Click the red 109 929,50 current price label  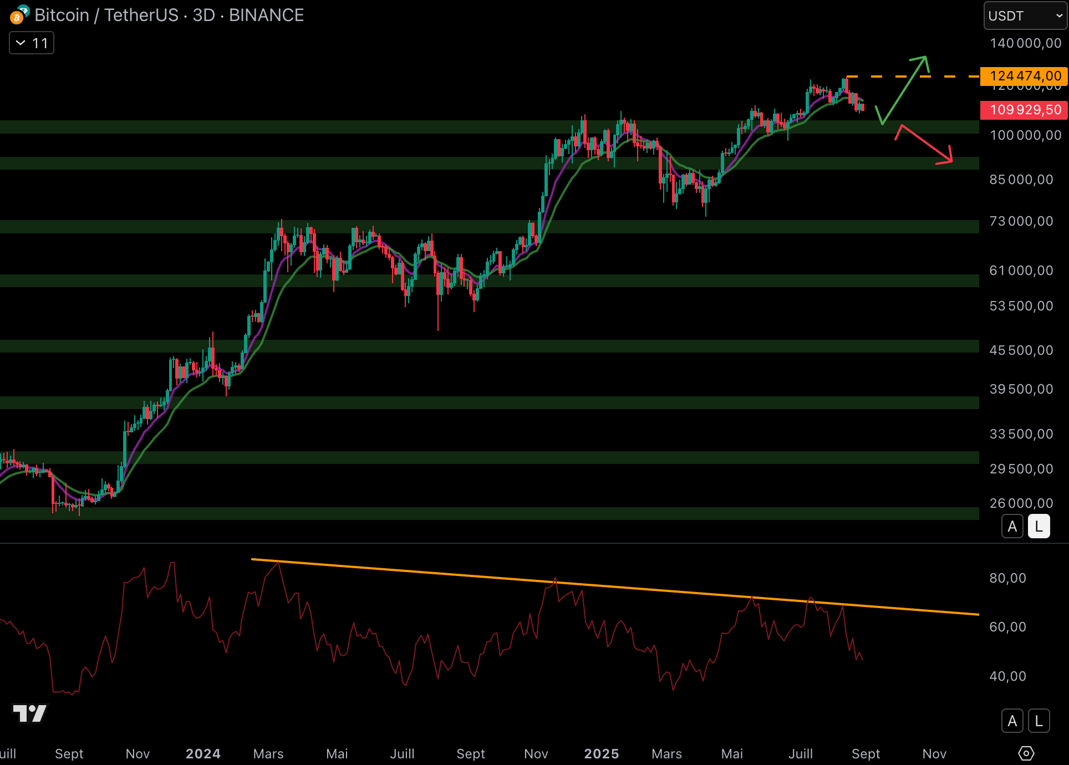(1024, 110)
